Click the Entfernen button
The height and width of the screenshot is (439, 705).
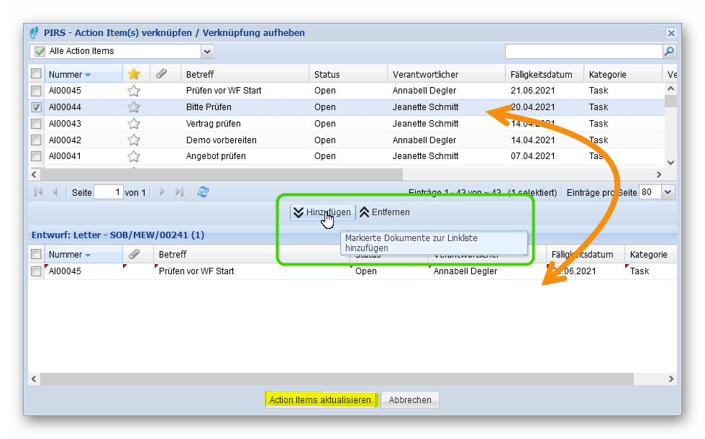click(385, 212)
